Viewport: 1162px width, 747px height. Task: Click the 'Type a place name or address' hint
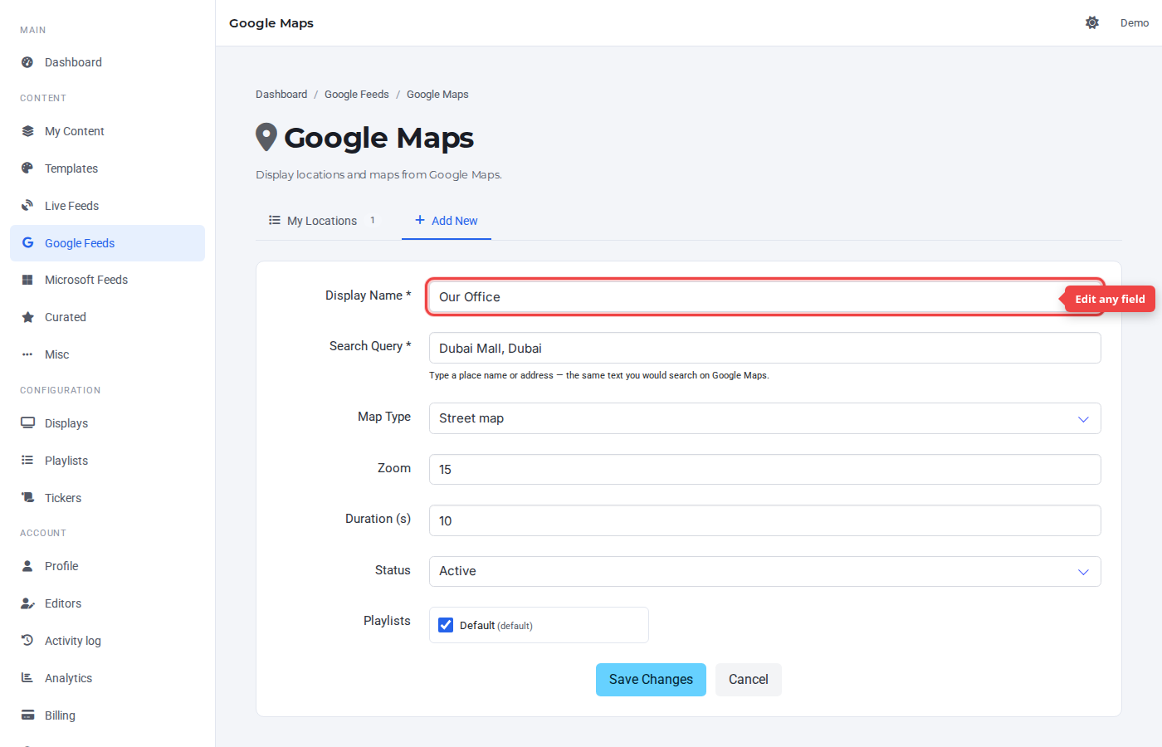pos(599,376)
